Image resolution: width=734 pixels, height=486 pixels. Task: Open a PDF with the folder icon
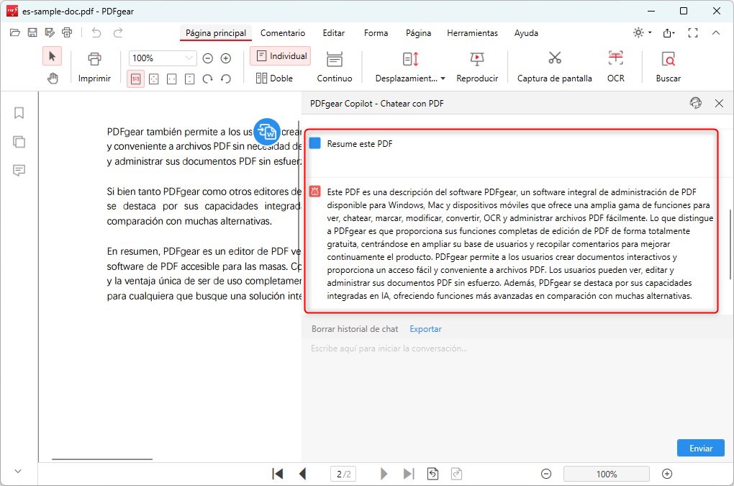click(x=14, y=32)
